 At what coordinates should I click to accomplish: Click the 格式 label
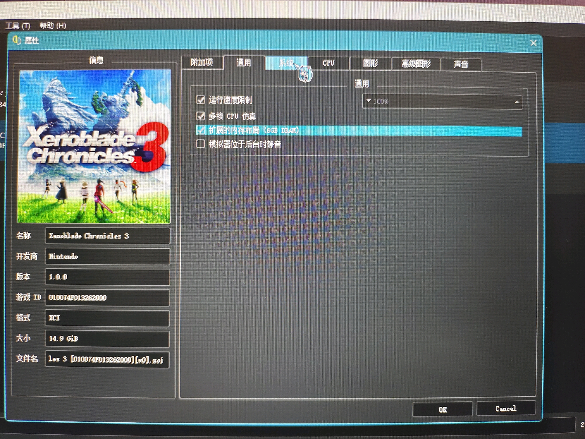(x=23, y=318)
